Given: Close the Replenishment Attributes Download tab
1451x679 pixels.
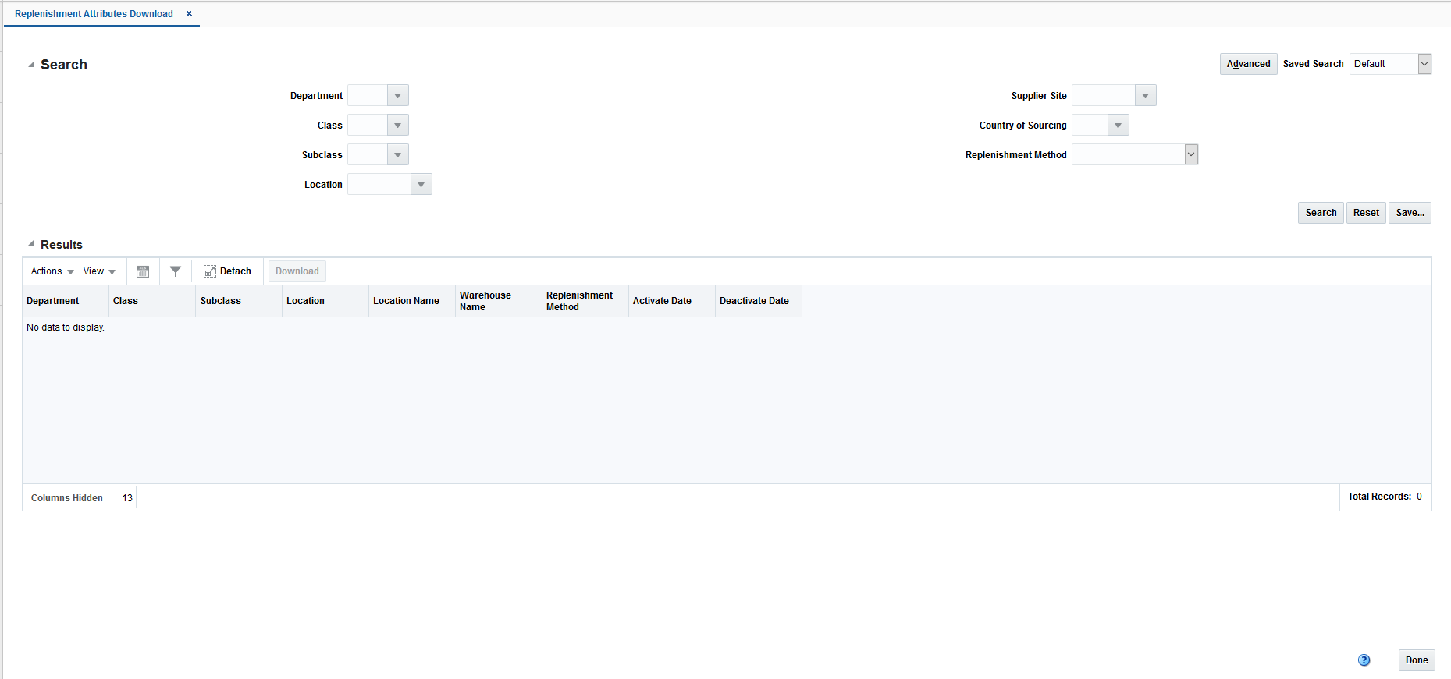Looking at the screenshot, I should tap(189, 14).
